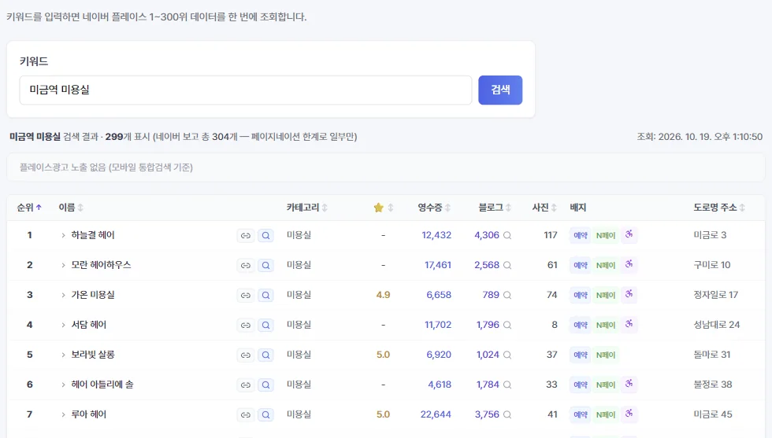
Task: Click accessibility badge icon in 루아 헤어 row
Action: tap(629, 414)
